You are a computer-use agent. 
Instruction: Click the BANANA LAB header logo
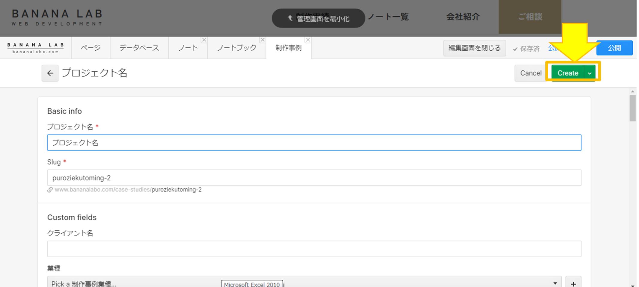57,17
